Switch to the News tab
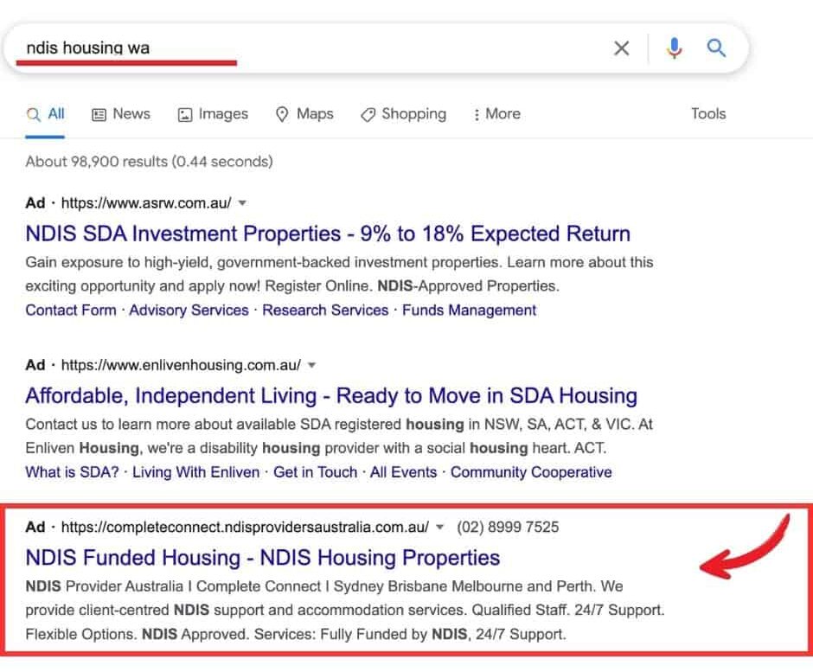The width and height of the screenshot is (813, 672). click(x=121, y=114)
